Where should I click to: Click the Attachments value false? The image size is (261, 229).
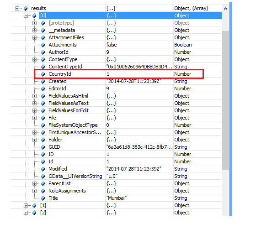[x=112, y=45]
